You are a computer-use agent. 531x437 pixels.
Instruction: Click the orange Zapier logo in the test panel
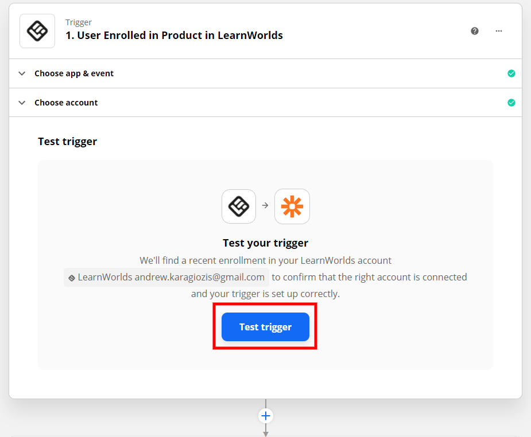292,206
